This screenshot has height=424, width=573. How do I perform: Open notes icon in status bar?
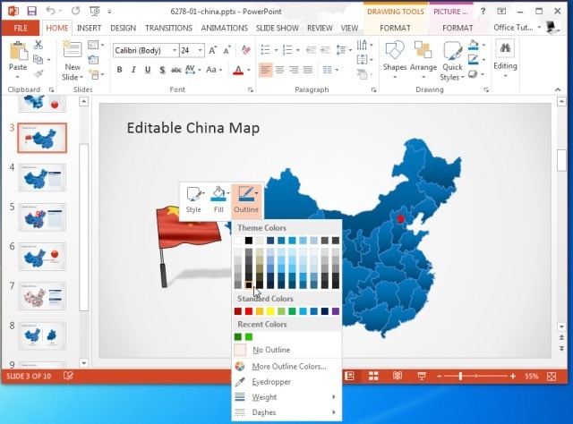click(x=68, y=376)
